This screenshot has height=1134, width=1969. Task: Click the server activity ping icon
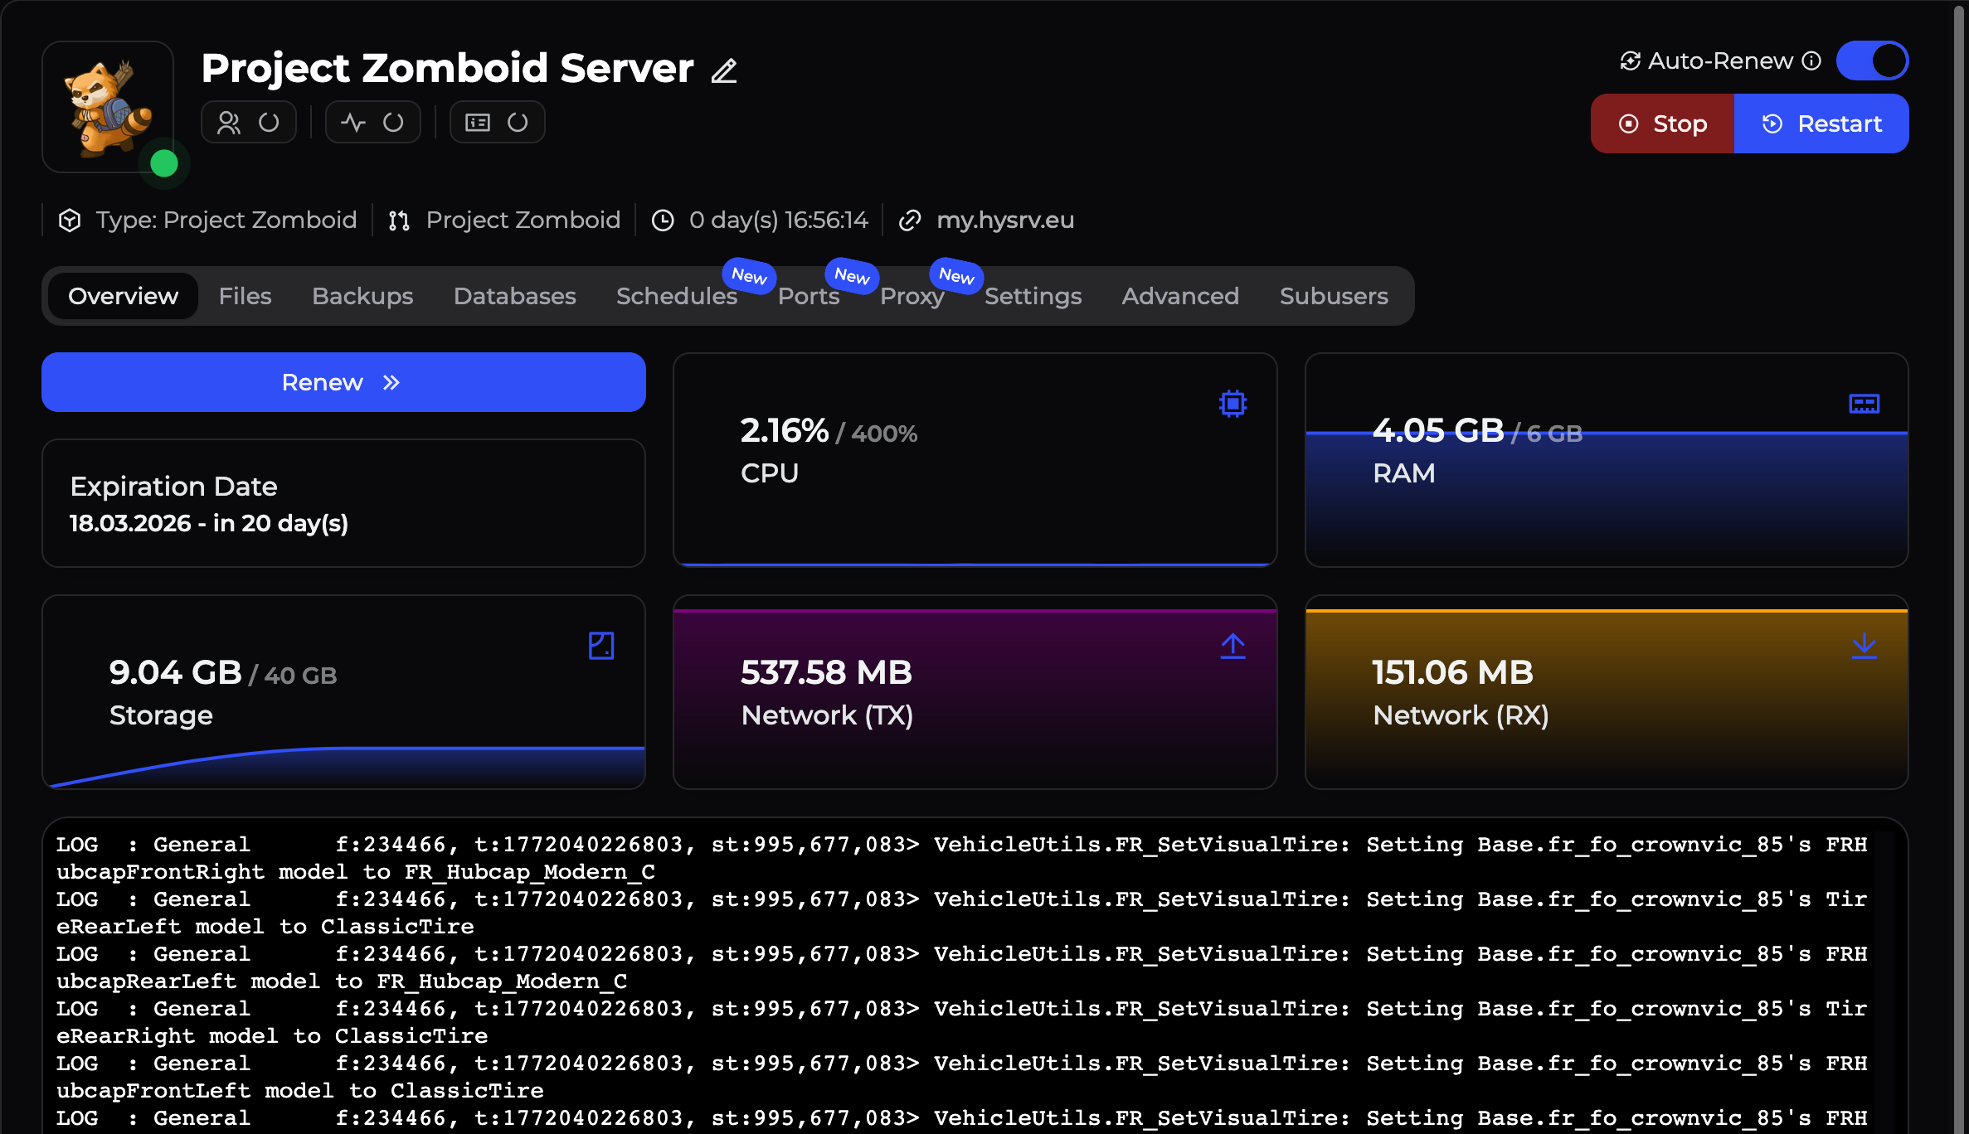click(x=353, y=122)
